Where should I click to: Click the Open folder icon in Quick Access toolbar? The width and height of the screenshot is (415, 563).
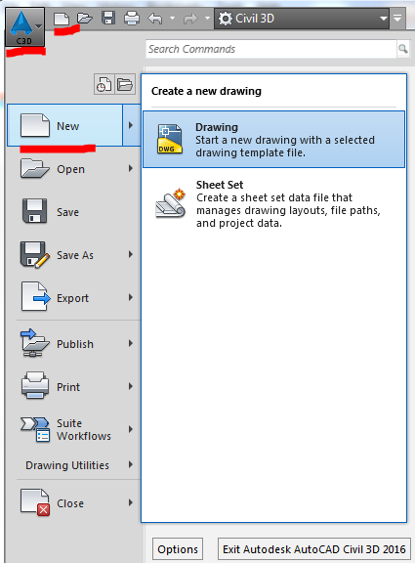point(85,18)
